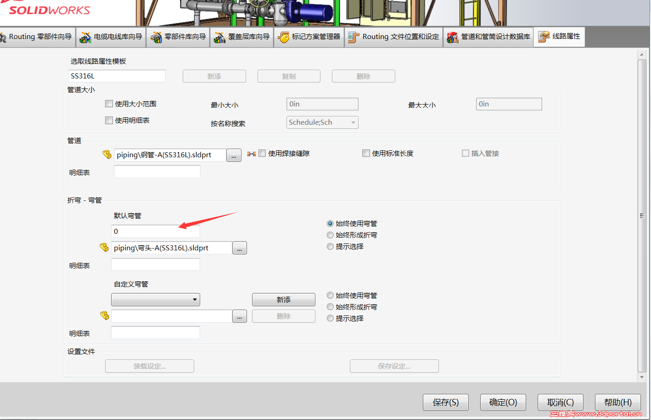Click the vertical scrollbar thumb
The height and width of the screenshot is (420, 651).
click(642, 216)
